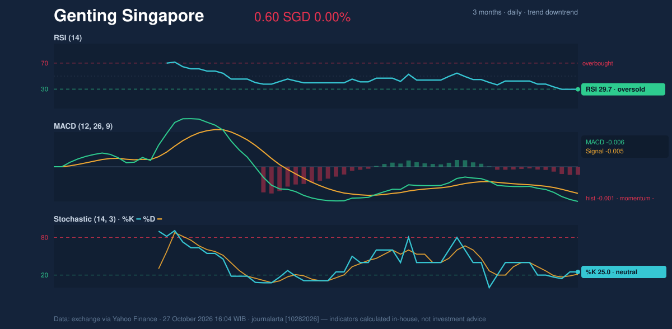
Task: Select the 0.60 SGD 0.00% price text
Action: point(302,17)
